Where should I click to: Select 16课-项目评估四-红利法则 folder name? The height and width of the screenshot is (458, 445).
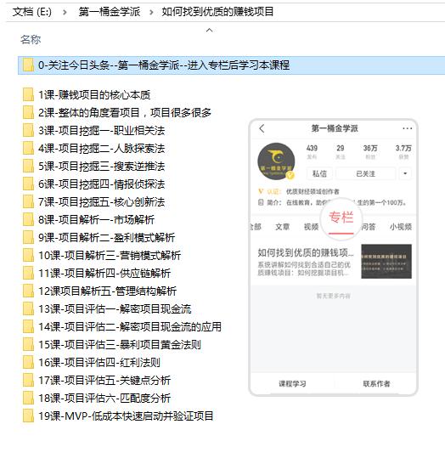coord(99,363)
